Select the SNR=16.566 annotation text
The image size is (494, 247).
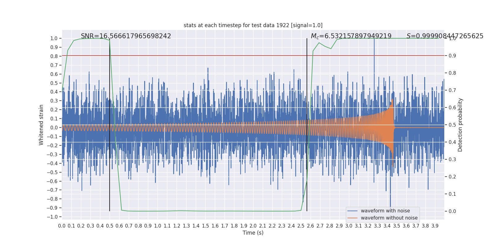click(126, 36)
